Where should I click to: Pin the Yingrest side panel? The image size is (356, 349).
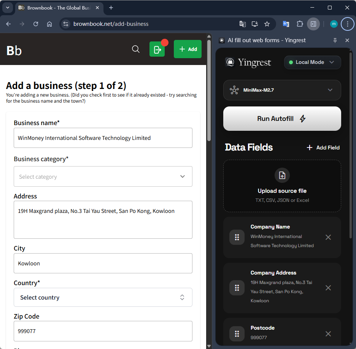pos(335,40)
